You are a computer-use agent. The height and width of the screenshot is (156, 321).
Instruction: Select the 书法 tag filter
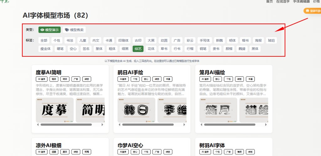click(x=70, y=40)
